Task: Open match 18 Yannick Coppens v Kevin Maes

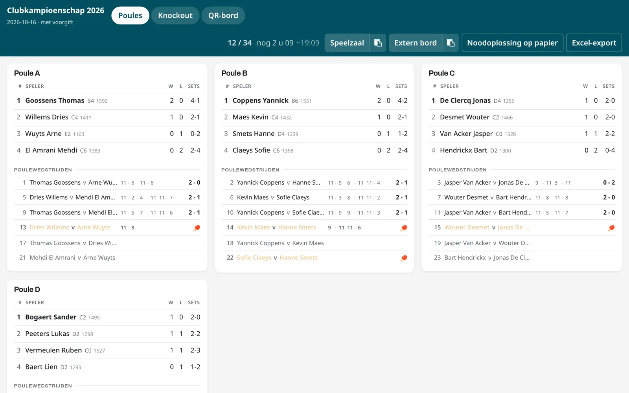Action: click(x=314, y=243)
